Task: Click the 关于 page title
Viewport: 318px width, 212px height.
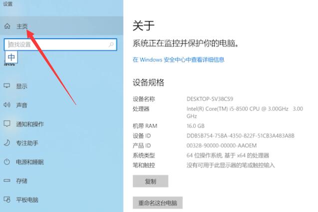Action: (144, 25)
